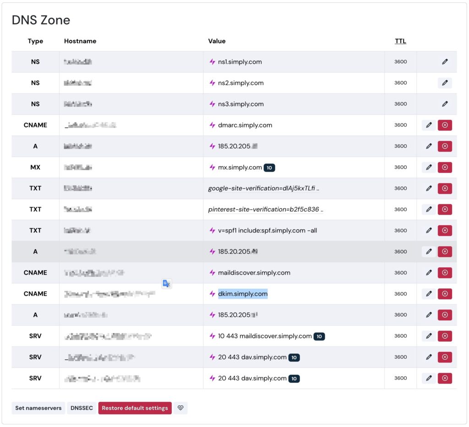Delete the dkim.simply.com CNAME record
Screen dimensions: 469x427
click(445, 294)
